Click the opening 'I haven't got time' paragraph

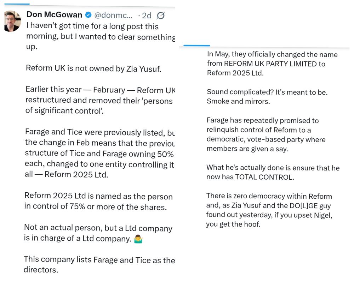[101, 36]
